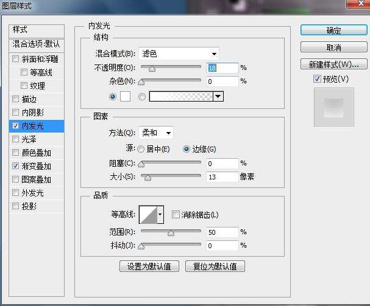Open 新建样式(W)... dialog
Image resolution: width=370 pixels, height=306 pixels.
tap(333, 64)
